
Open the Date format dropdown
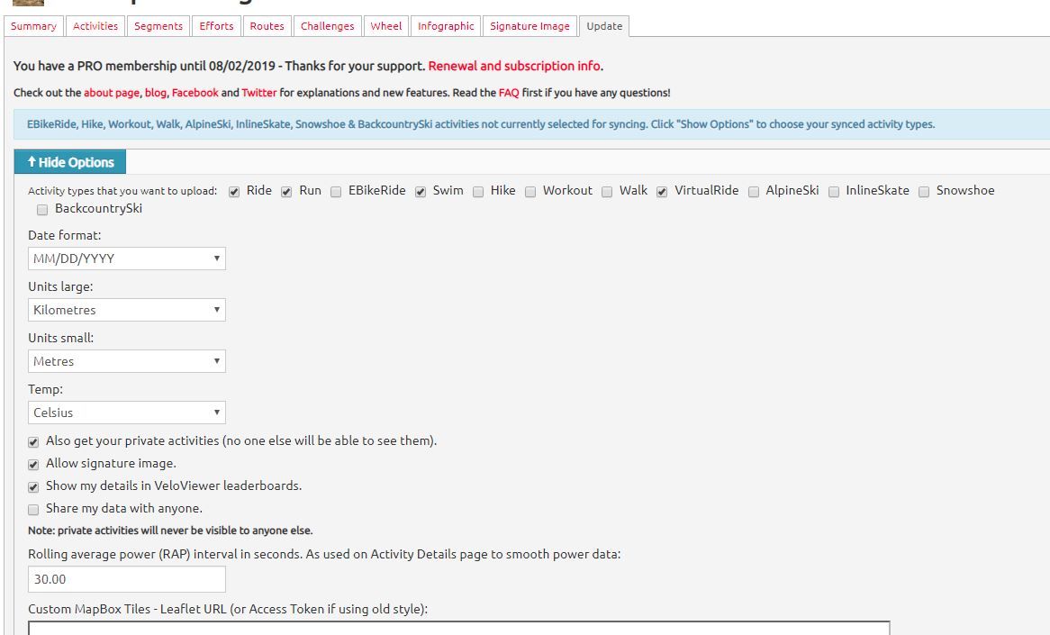(127, 259)
